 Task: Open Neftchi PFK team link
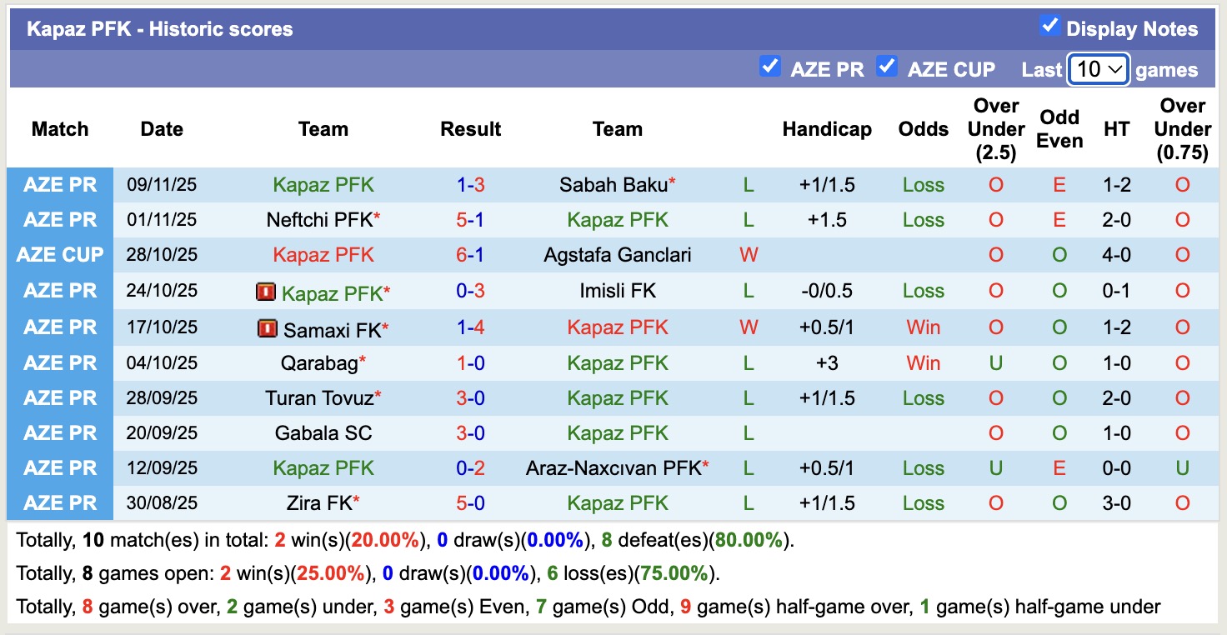[x=318, y=220]
